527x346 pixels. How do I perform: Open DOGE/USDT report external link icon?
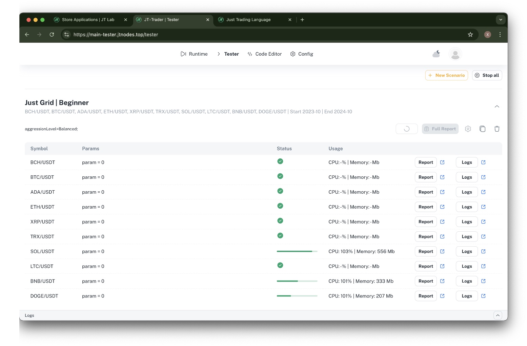coord(442,296)
